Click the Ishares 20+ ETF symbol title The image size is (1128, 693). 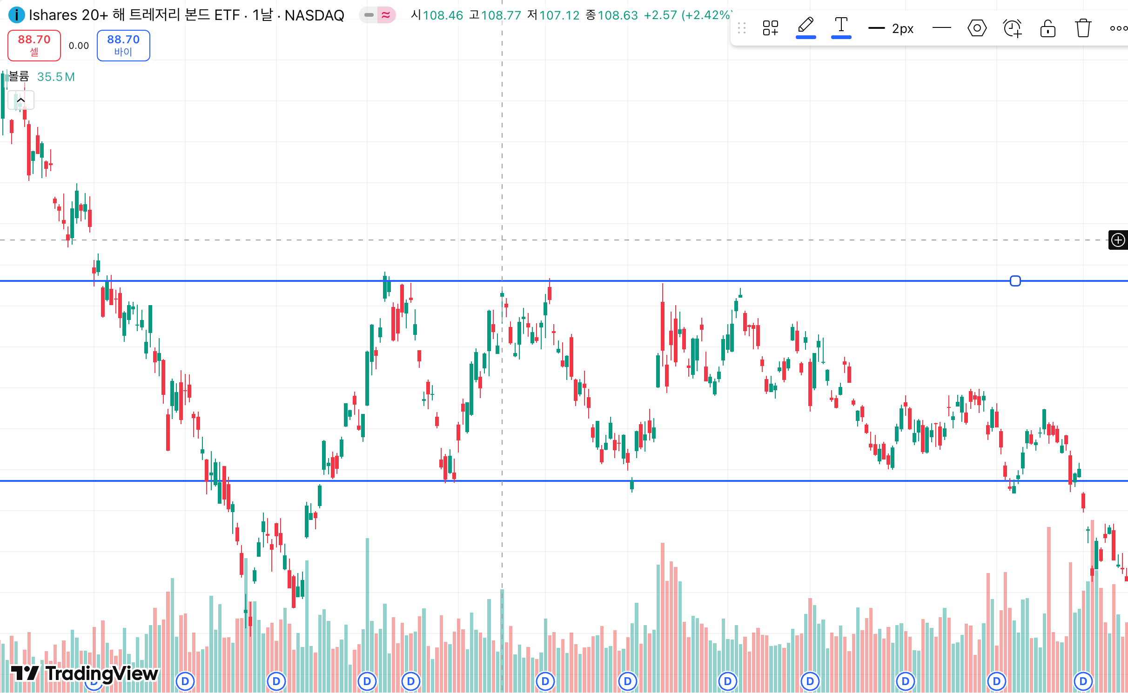tap(134, 15)
